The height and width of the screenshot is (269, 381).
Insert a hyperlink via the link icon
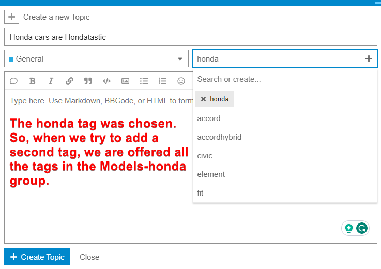click(x=69, y=81)
